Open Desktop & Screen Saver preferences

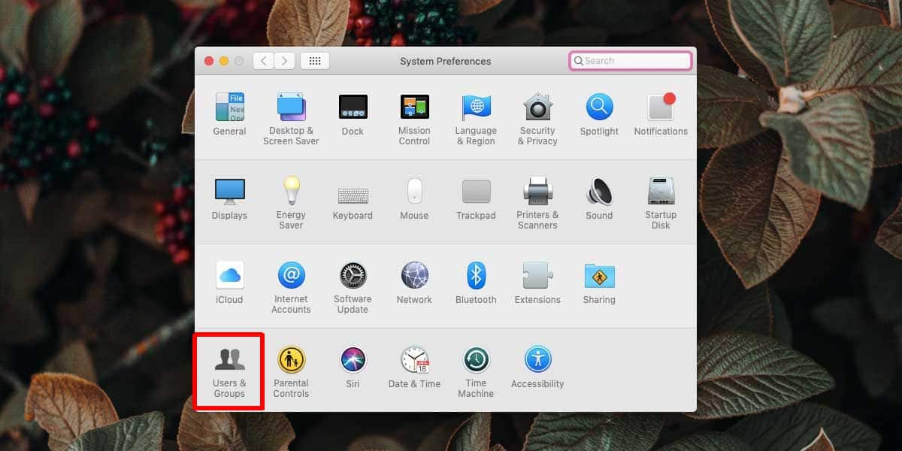291,107
